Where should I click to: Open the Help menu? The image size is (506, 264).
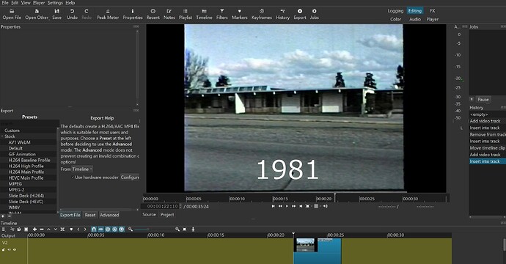[x=70, y=3]
